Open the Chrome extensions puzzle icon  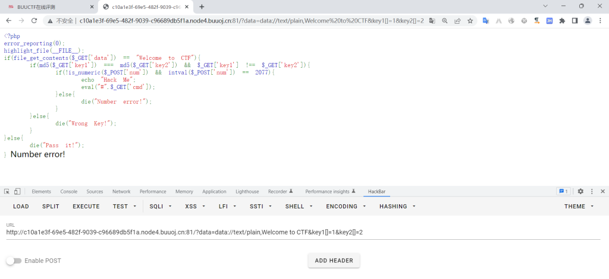pyautogui.click(x=561, y=20)
